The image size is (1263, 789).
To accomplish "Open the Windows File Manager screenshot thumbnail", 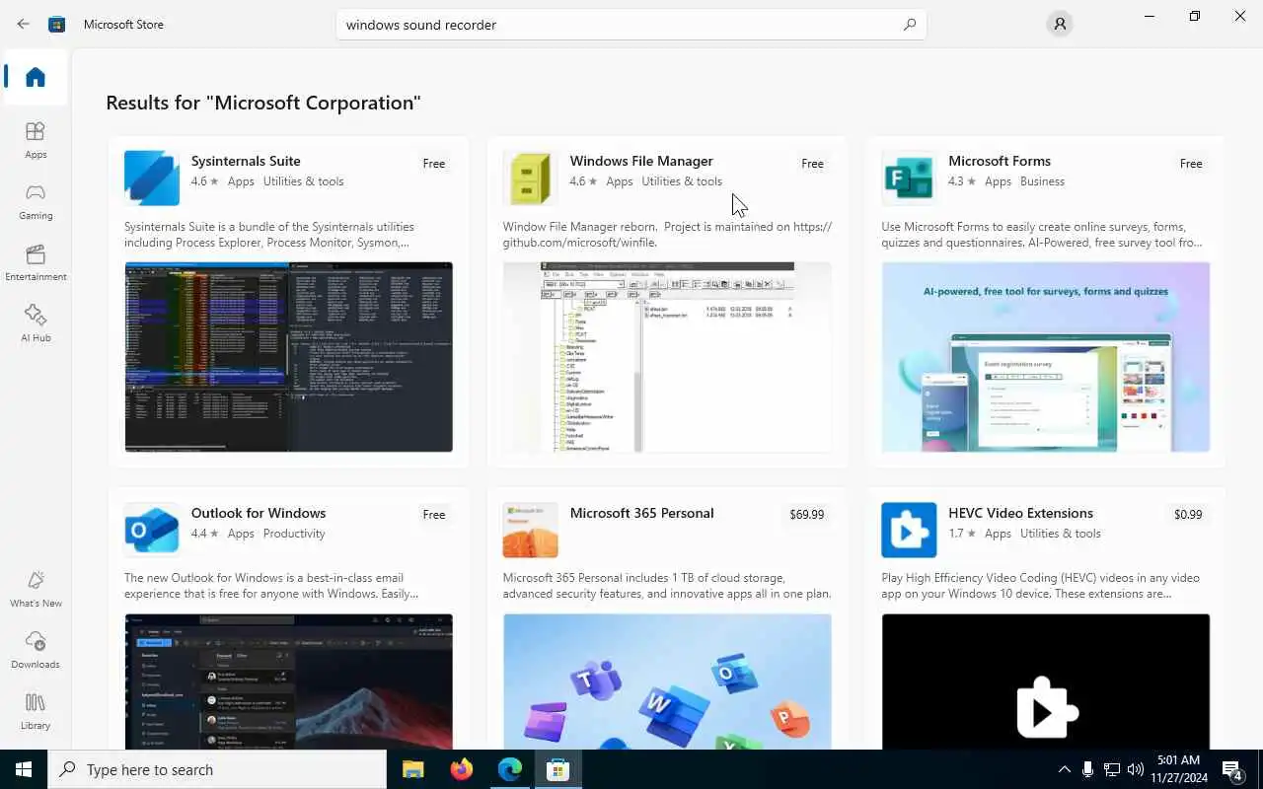I will coord(667,357).
